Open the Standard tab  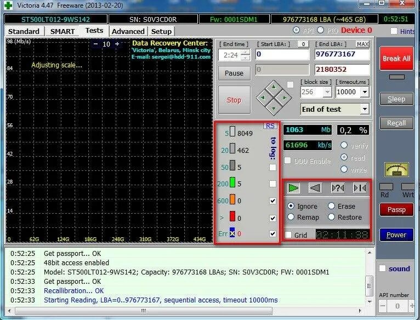(x=24, y=31)
